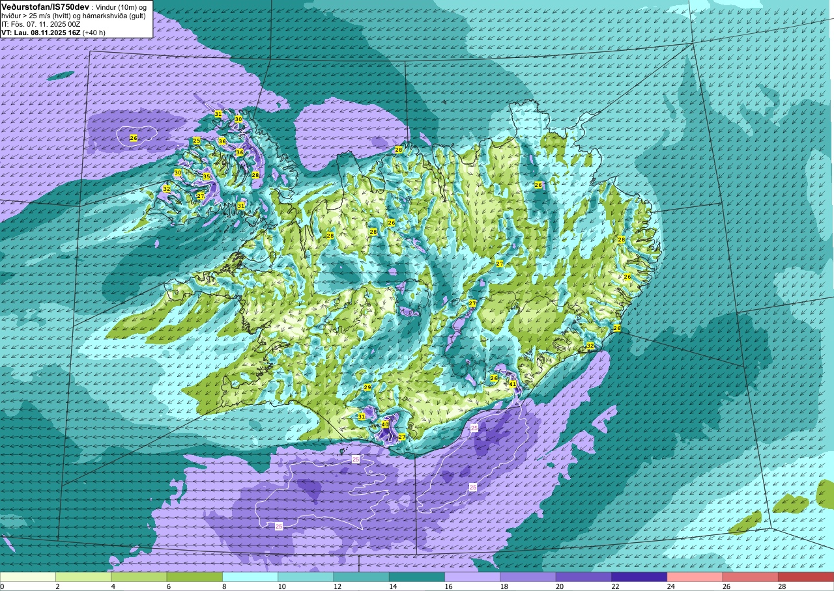The image size is (834, 591).
Task: Select the 2–4 m/s light yellow-green legend swatch
Action: click(x=83, y=577)
